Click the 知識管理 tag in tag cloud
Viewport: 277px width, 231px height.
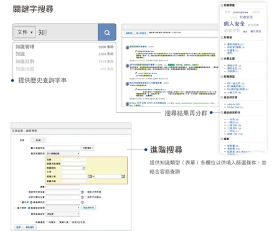(x=246, y=17)
